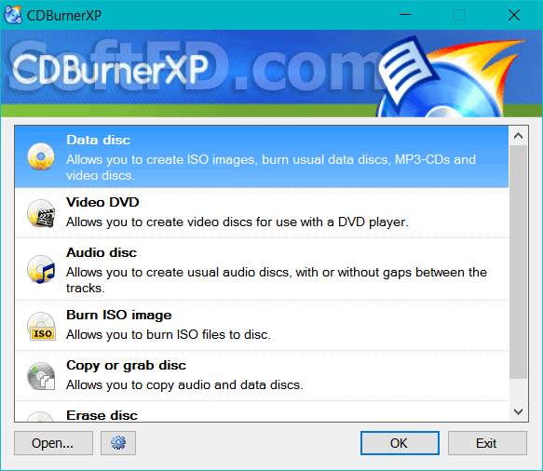Select the Burn ISO image title

tap(119, 315)
